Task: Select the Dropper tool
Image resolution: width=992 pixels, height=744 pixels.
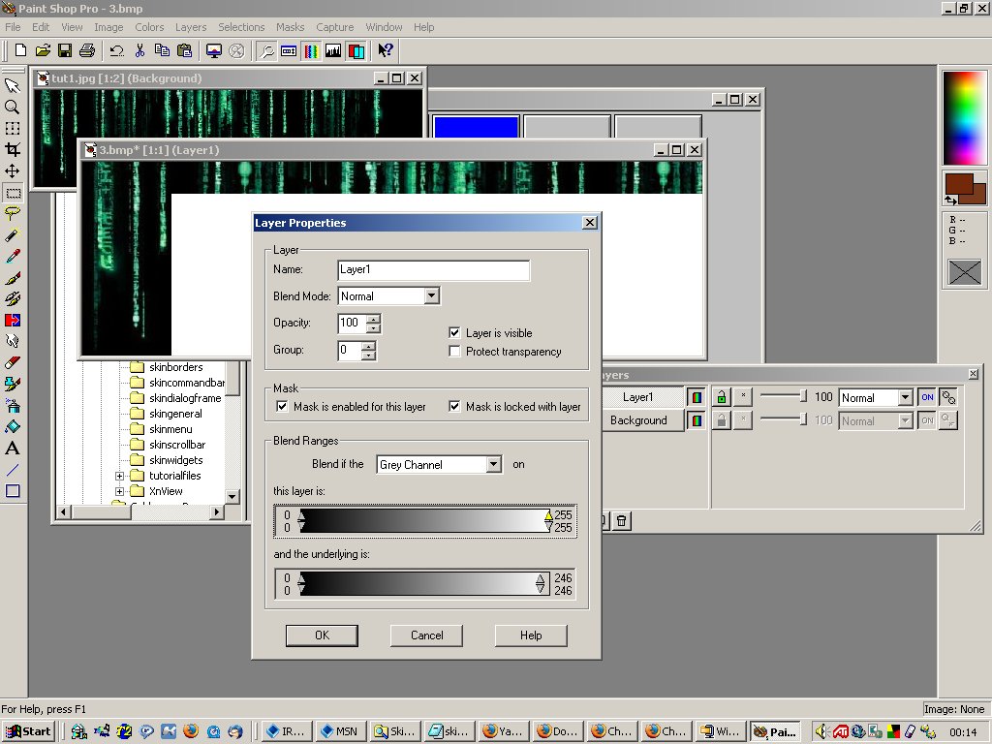Action: click(x=12, y=256)
